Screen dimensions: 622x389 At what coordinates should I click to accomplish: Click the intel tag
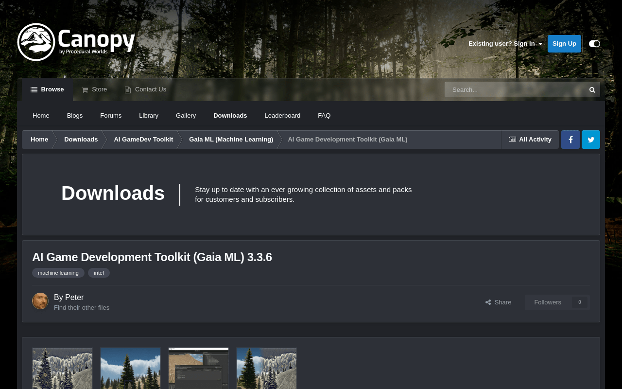coord(99,273)
